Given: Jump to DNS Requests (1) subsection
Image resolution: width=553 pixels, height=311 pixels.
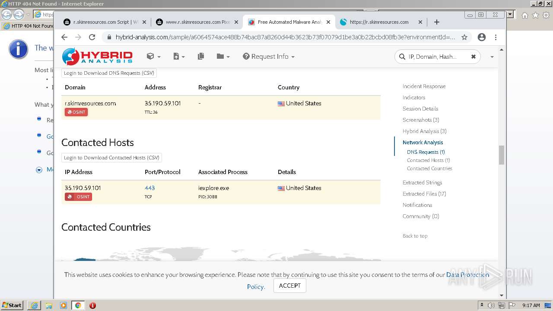Looking at the screenshot, I should (426, 152).
